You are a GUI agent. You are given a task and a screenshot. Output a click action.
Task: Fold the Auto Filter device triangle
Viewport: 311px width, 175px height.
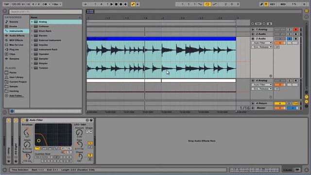[27, 120]
